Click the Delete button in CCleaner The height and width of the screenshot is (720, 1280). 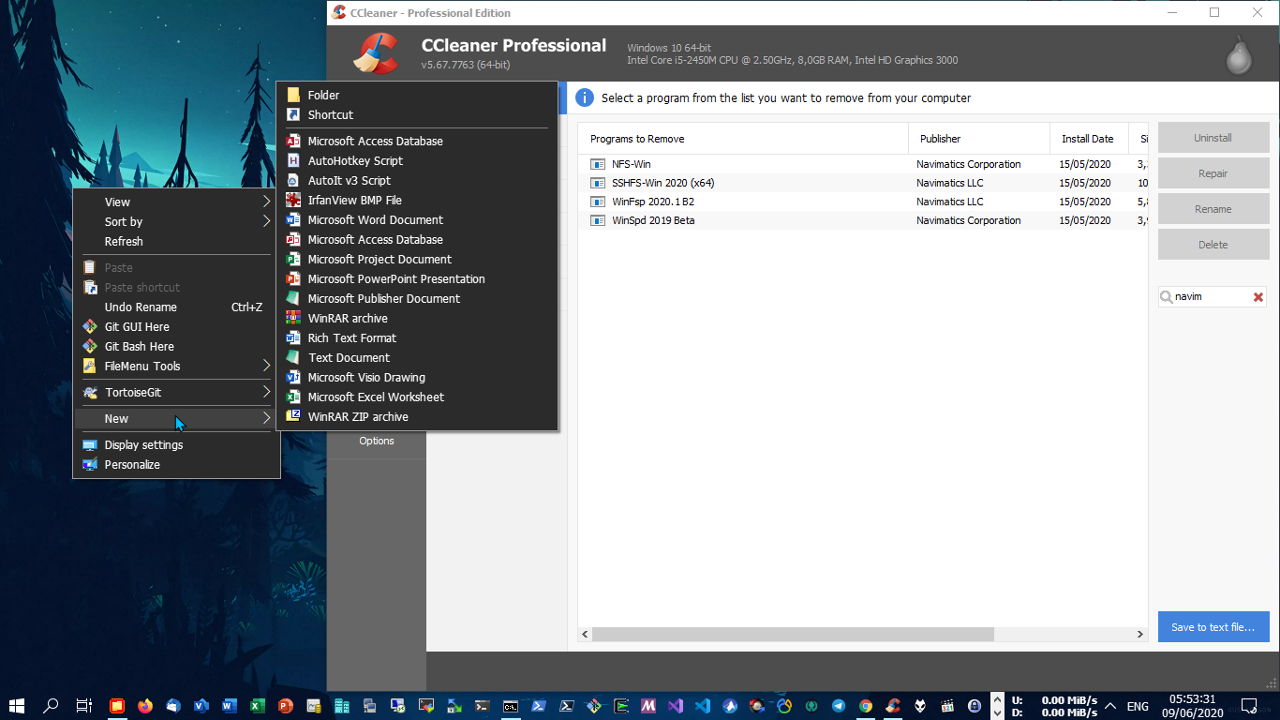[x=1213, y=245]
